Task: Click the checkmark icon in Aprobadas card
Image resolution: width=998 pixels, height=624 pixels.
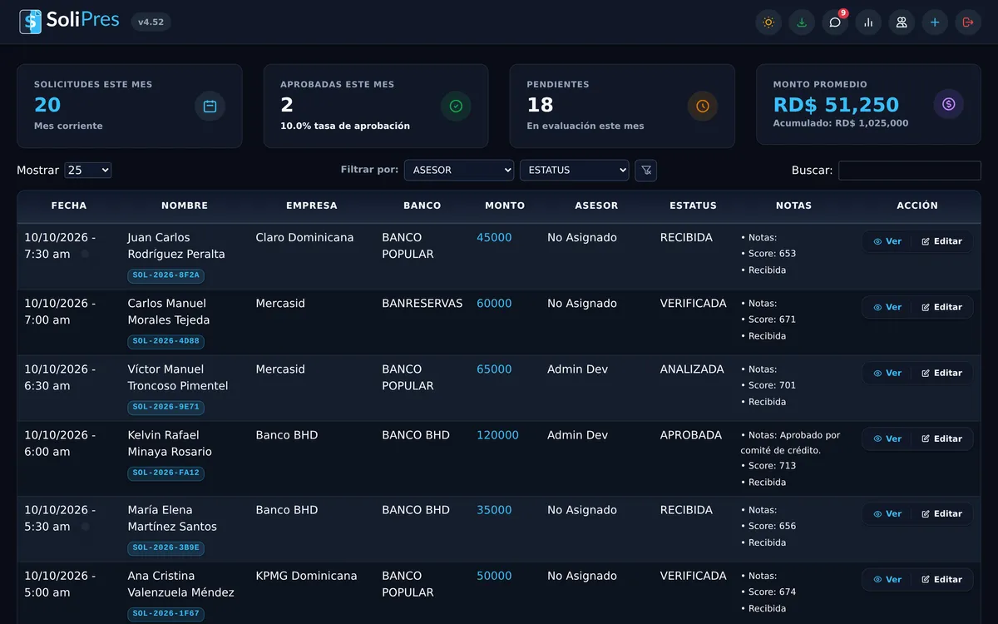Action: click(x=456, y=106)
